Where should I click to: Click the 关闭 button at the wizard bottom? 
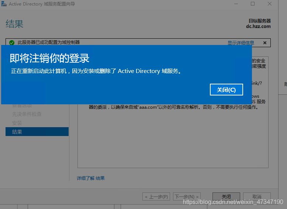(x=226, y=196)
